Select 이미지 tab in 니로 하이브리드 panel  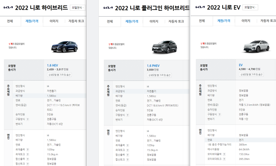pos(54,21)
